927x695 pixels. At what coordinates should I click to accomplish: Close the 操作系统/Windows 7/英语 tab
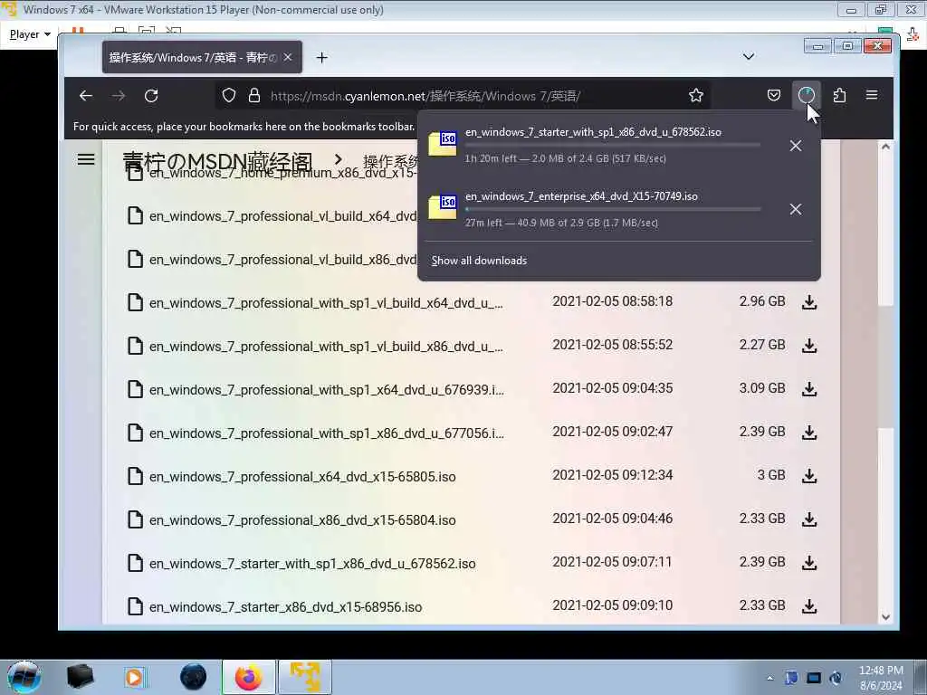[287, 57]
